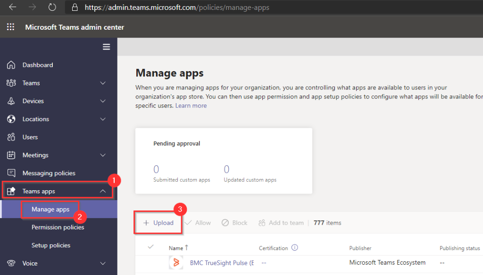Click the BMC TrueSight Pulse app icon
Screen dimensions: 483x275
point(176,263)
